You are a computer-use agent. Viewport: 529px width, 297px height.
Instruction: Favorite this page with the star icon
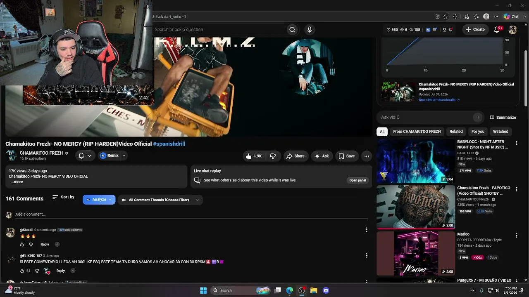point(445,16)
